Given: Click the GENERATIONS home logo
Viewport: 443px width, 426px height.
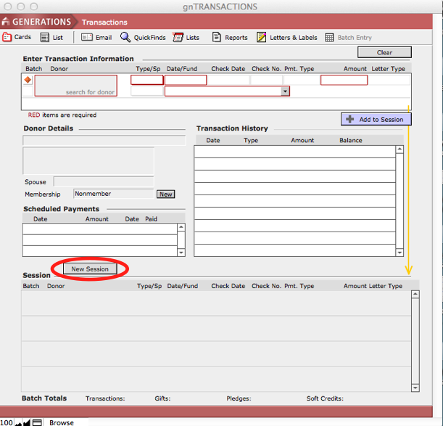Looking at the screenshot, I should click(38, 22).
